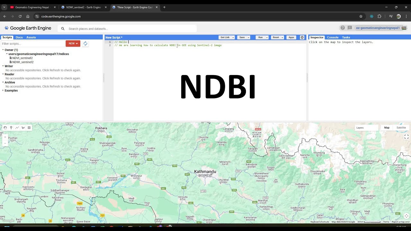Click the Reset button
The width and height of the screenshot is (411, 231).
(276, 38)
